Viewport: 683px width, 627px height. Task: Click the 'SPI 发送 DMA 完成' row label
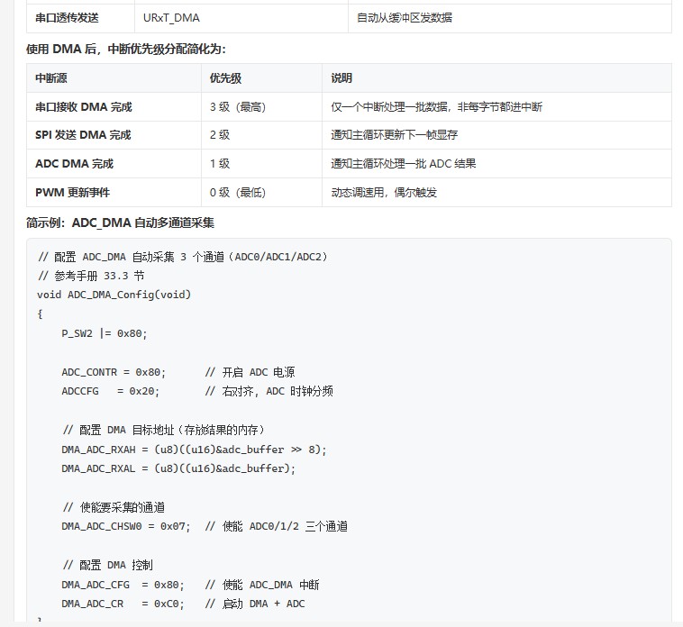(x=114, y=135)
